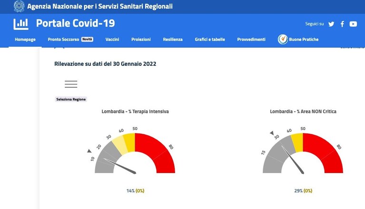Image resolution: width=365 pixels, height=209 pixels.
Task: Open the hamburger menu above Seleziona Regione
Action: (71, 84)
